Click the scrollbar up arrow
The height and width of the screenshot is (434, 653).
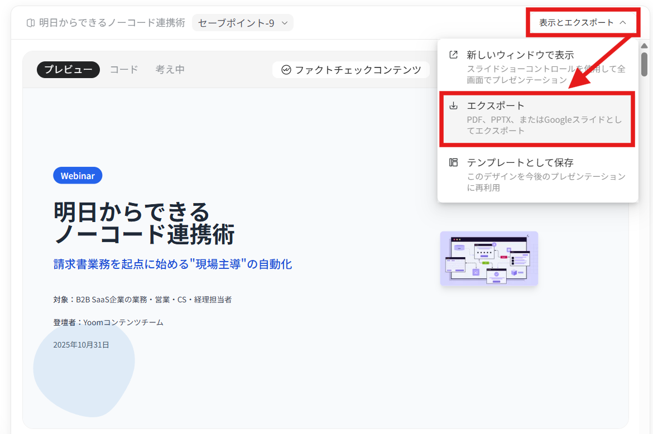pos(644,46)
